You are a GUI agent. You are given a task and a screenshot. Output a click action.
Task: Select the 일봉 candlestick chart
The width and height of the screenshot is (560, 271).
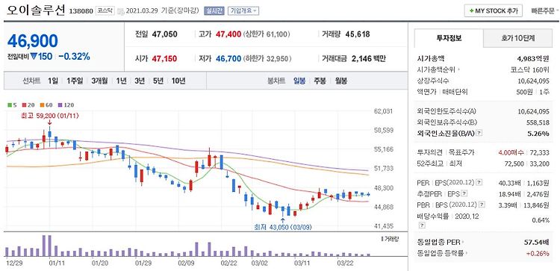(x=299, y=81)
